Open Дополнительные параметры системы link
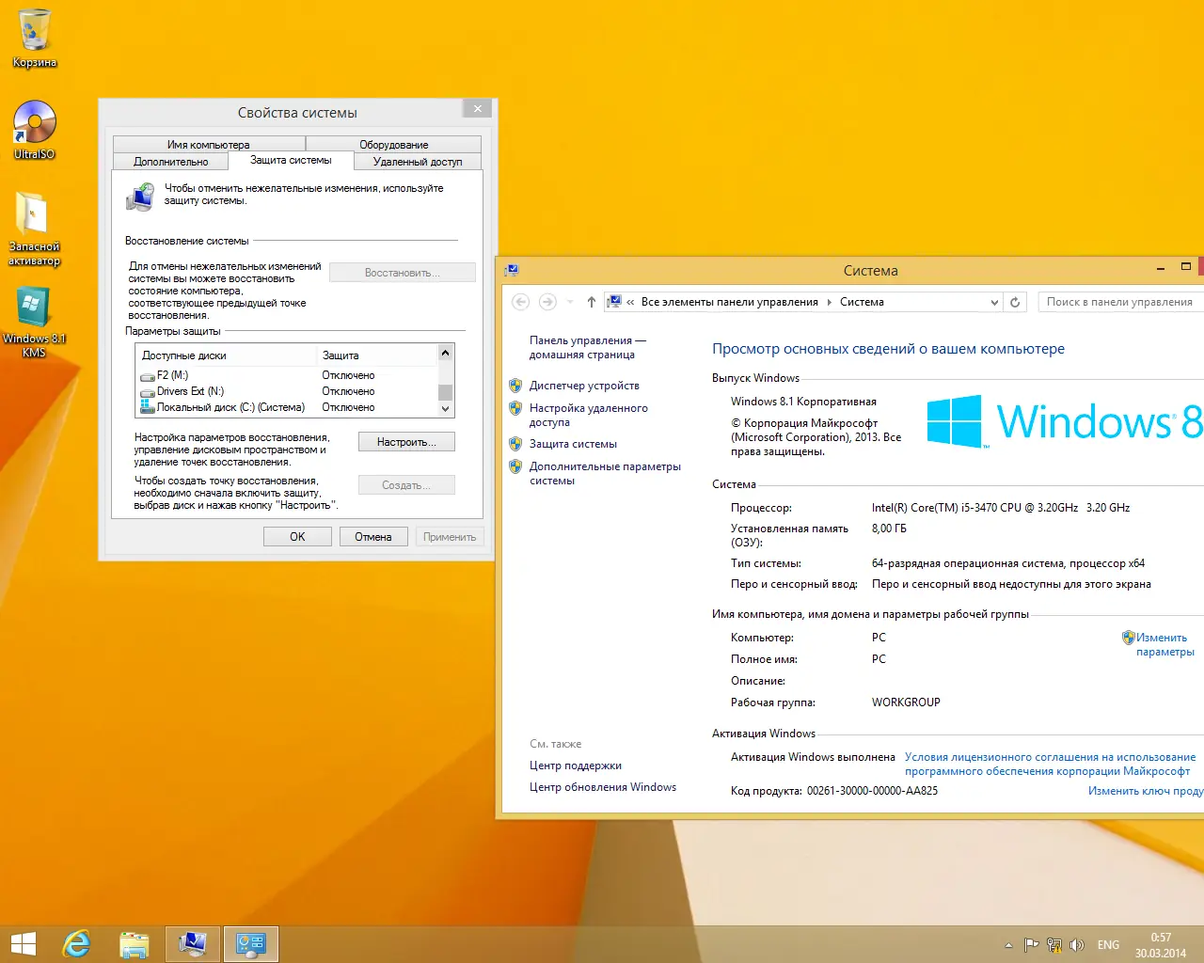1204x963 pixels. 605,474
